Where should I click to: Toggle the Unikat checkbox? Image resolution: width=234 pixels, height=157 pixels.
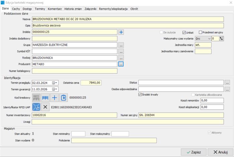[x=184, y=32]
